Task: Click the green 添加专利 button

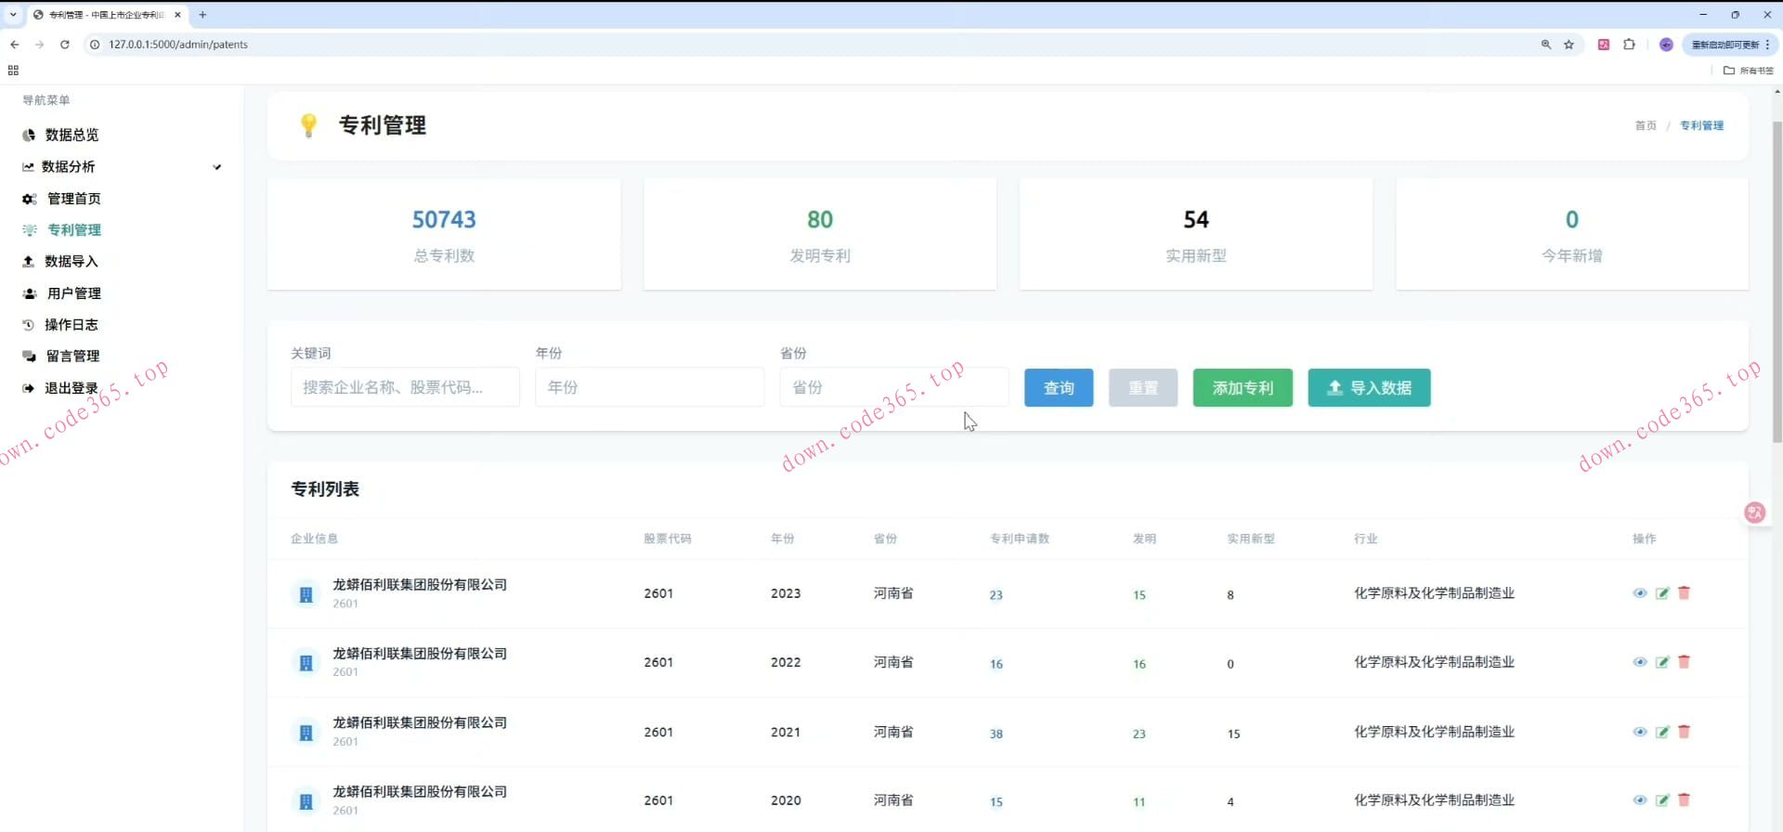Action: click(1242, 388)
